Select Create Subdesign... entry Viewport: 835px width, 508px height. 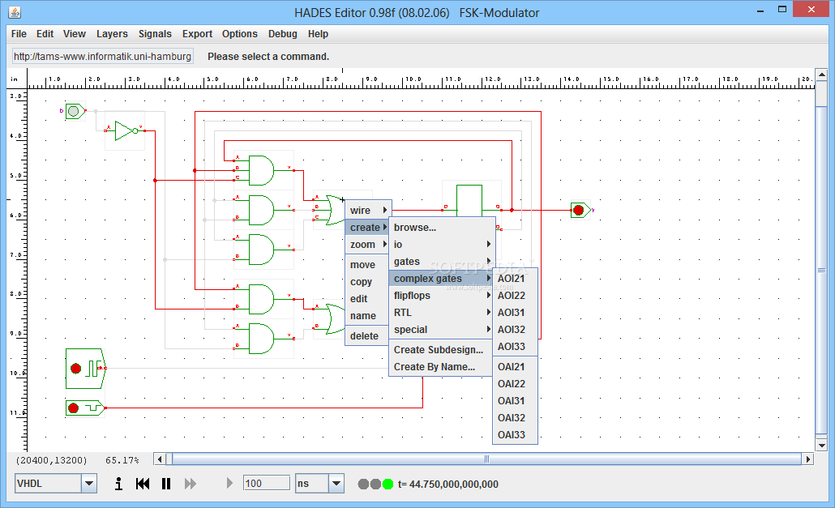click(442, 349)
